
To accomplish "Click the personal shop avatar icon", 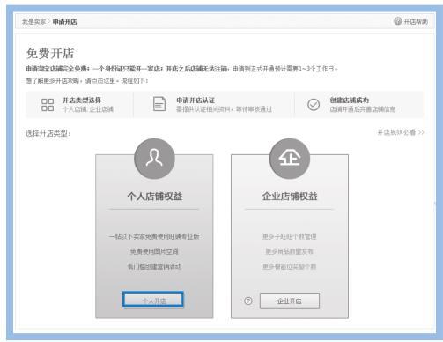I will (154, 159).
